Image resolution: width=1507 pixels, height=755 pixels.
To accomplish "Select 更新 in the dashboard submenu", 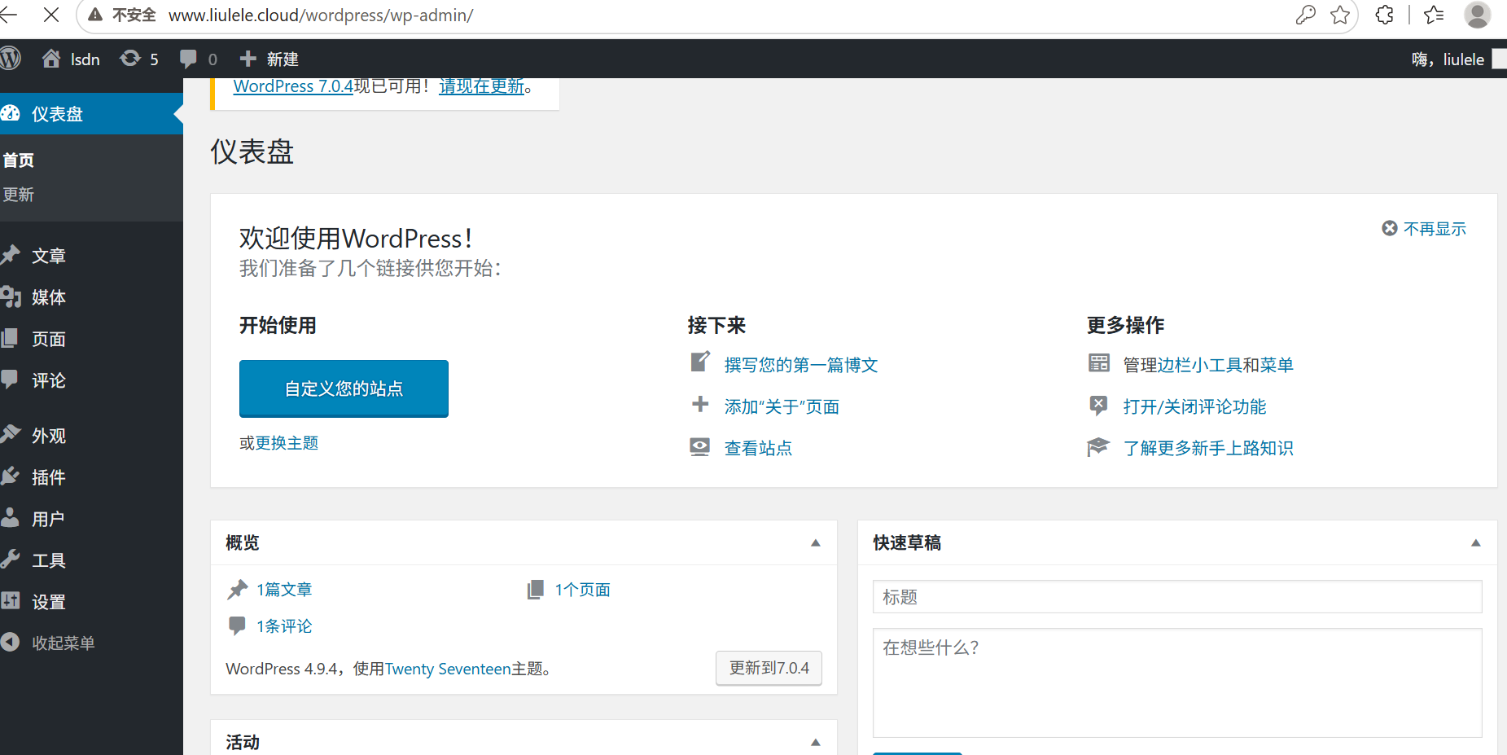I will coord(18,195).
